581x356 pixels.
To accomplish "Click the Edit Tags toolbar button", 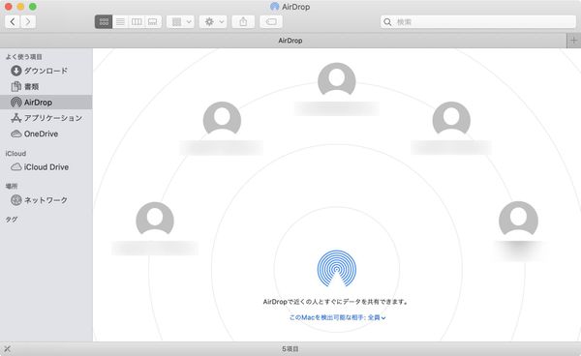I will click(x=271, y=22).
